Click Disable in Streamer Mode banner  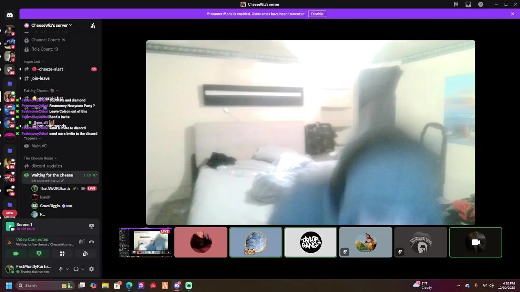click(317, 14)
